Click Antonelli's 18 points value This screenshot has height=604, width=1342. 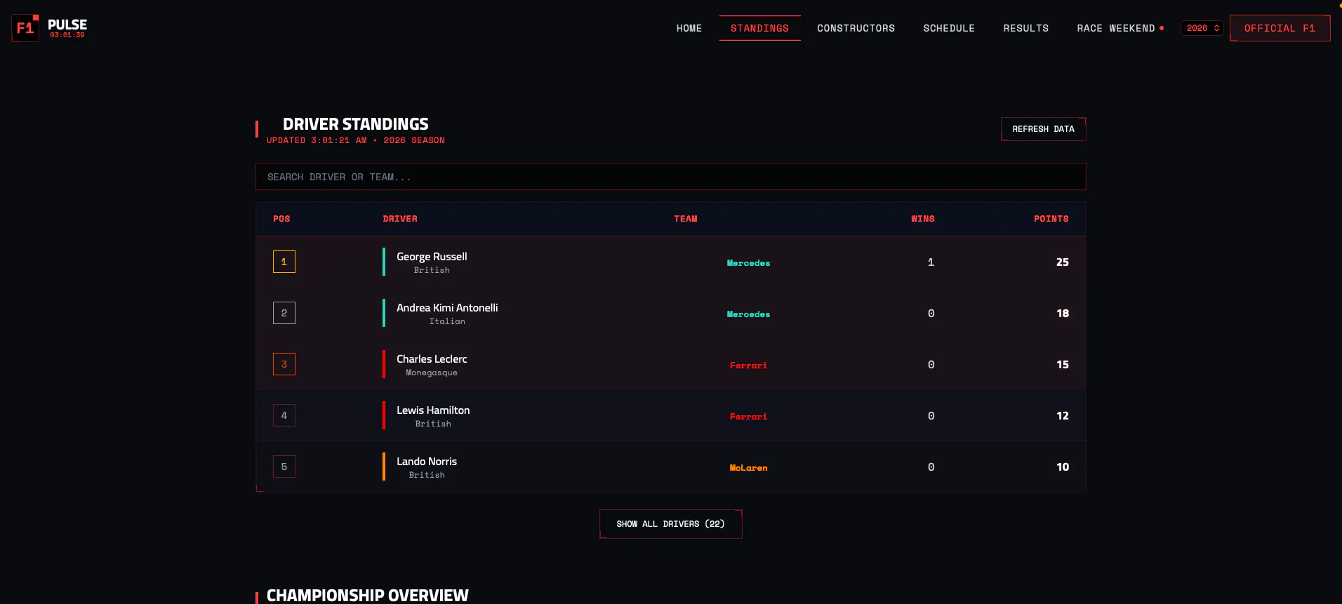(x=1063, y=313)
